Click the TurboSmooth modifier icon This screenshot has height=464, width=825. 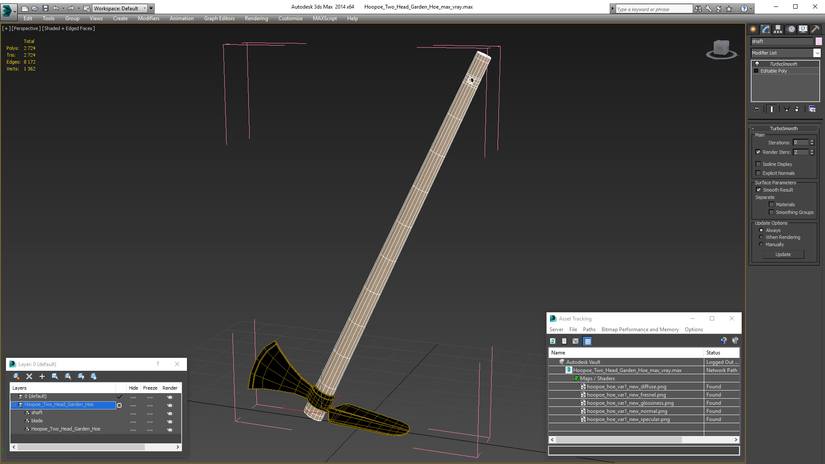[x=757, y=64]
